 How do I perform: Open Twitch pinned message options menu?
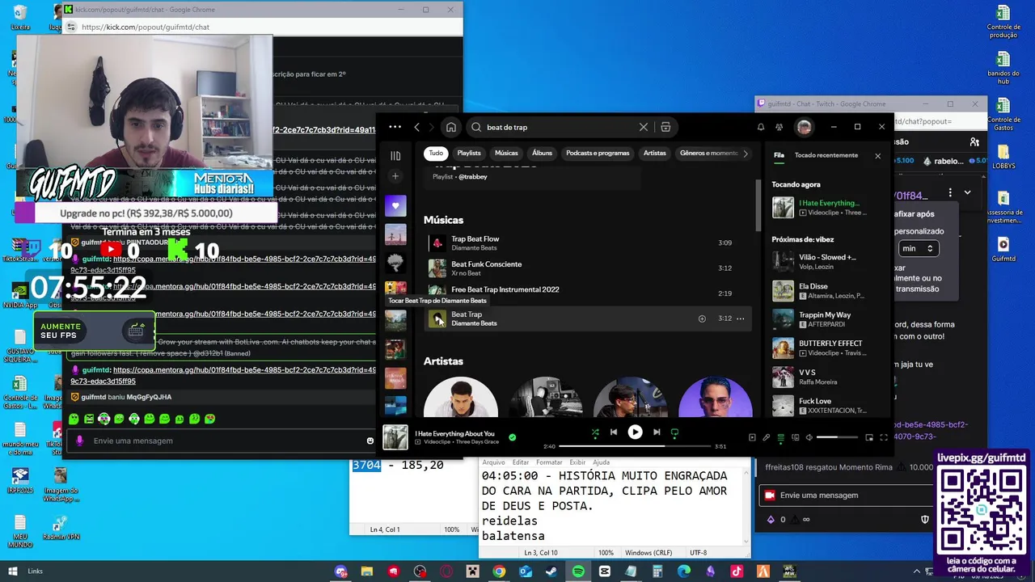950,192
